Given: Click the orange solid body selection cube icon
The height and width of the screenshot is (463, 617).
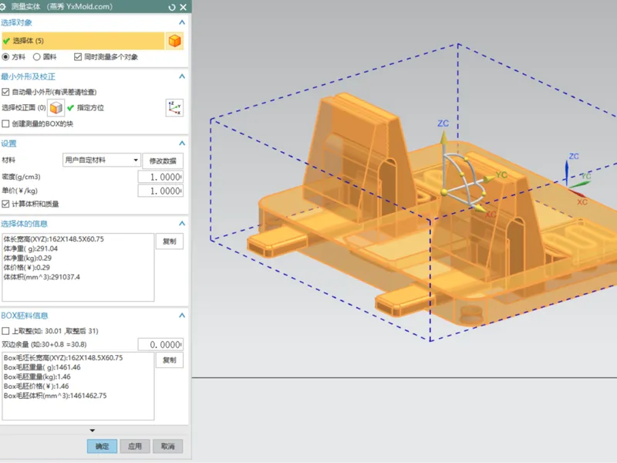Looking at the screenshot, I should (175, 41).
